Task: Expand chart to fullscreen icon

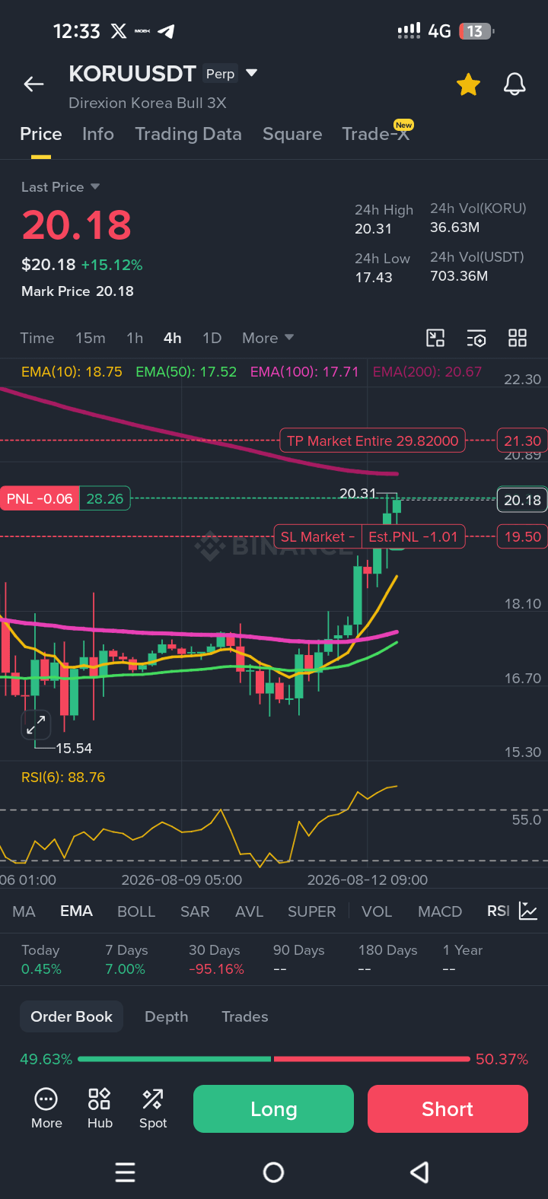Action: coord(35,725)
